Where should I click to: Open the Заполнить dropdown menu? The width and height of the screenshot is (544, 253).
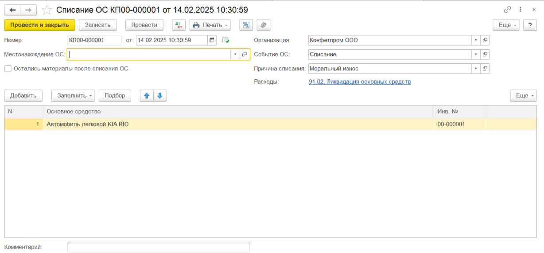pos(73,95)
